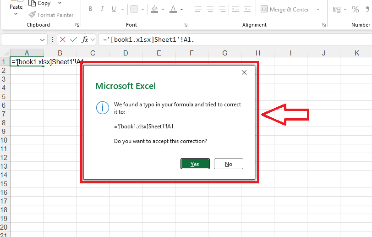
Task: Select column B header
Action: click(x=60, y=53)
